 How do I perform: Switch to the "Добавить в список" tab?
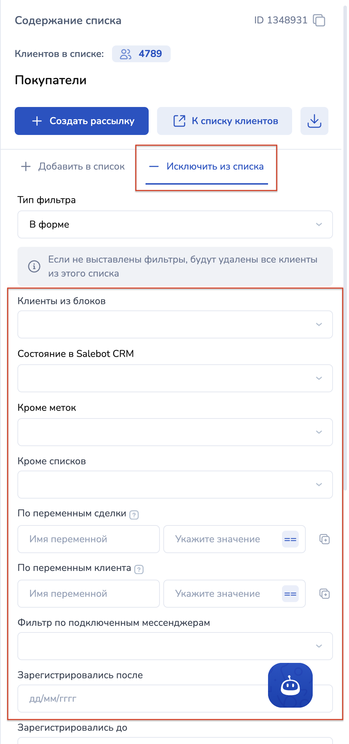[x=73, y=166]
